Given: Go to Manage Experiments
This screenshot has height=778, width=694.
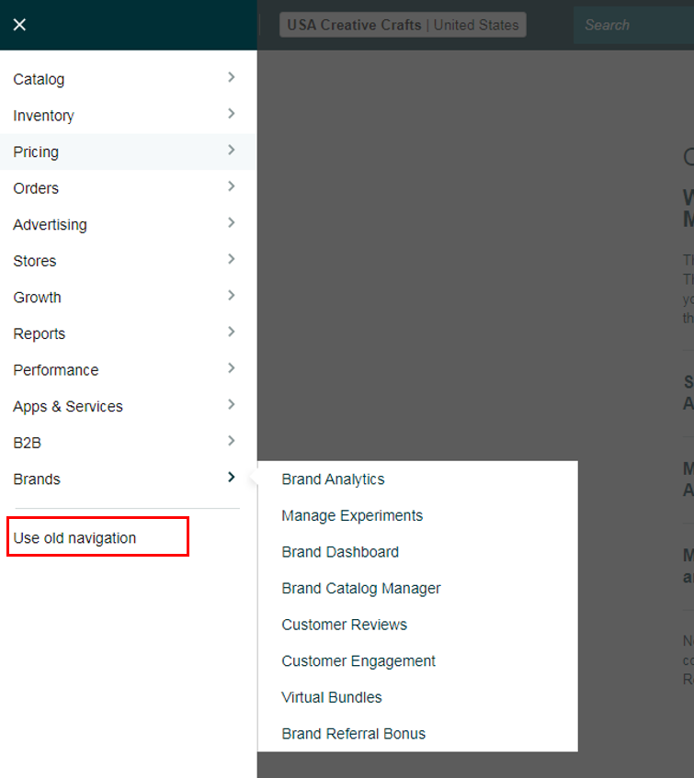Looking at the screenshot, I should pyautogui.click(x=352, y=515).
